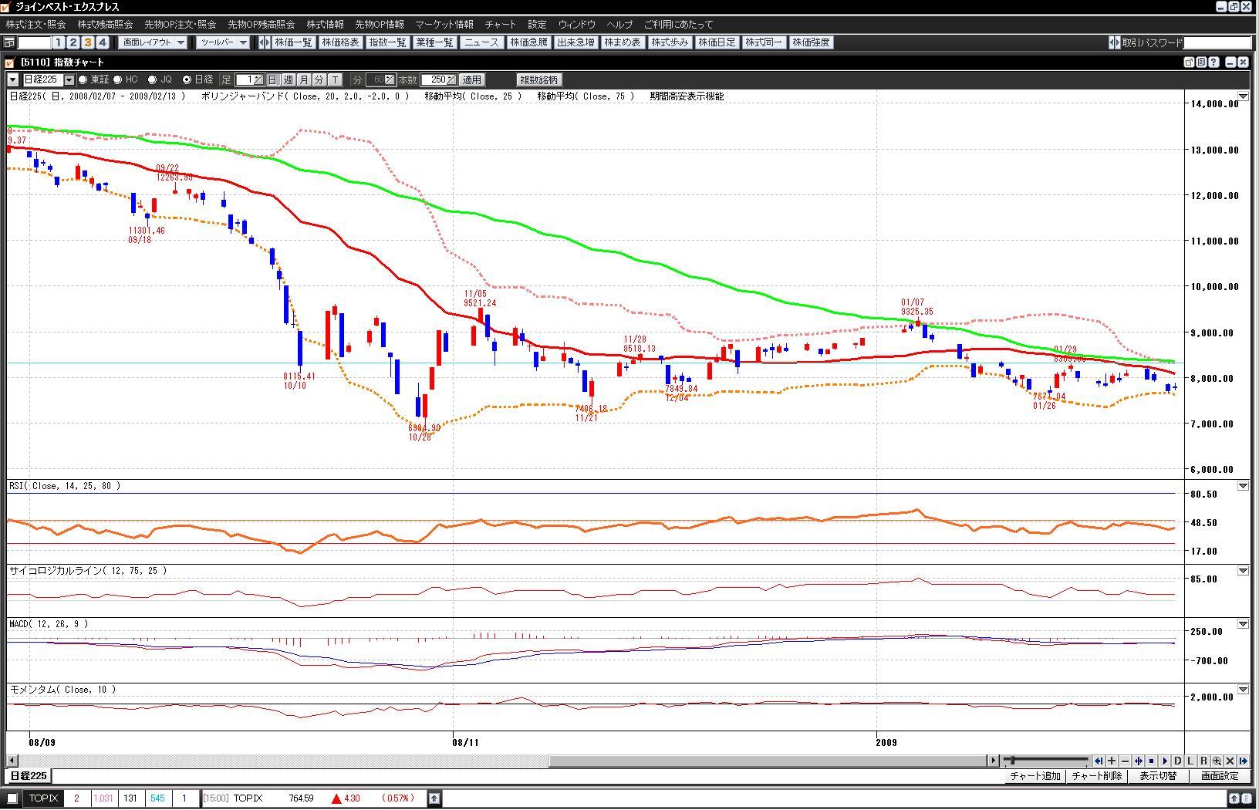Click the minus icon to shrink chart
This screenshot has width=1259, height=810.
1125,761
